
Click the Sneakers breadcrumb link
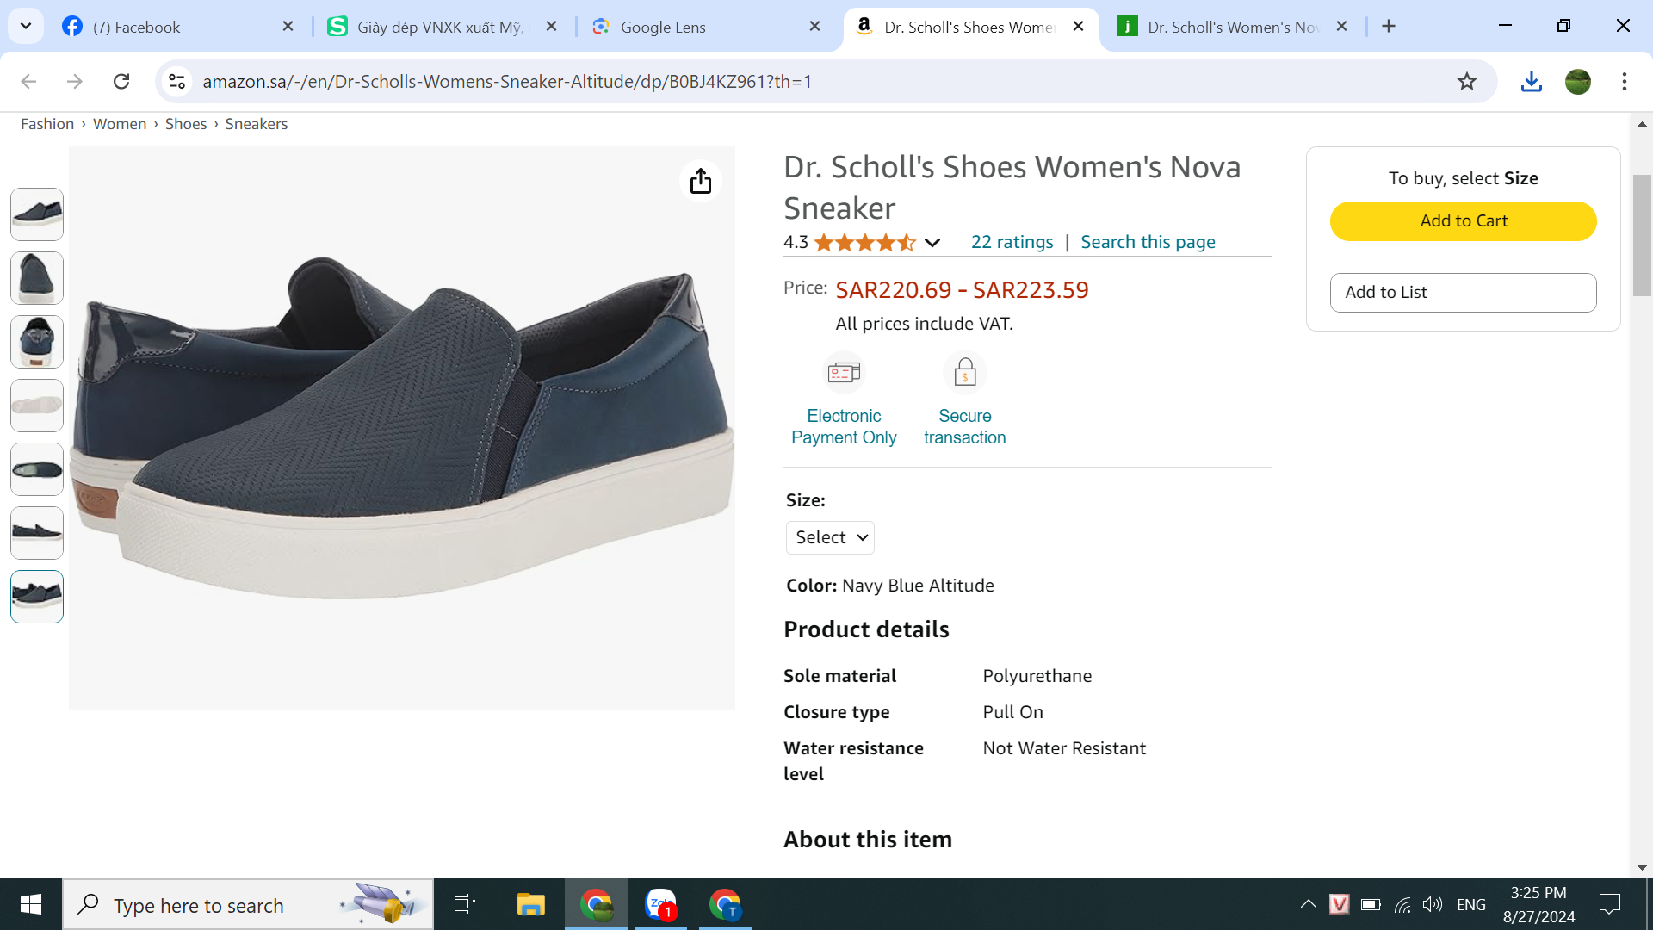pyautogui.click(x=256, y=124)
